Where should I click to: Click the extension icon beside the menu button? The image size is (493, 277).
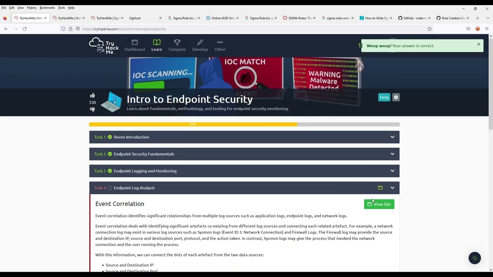478,29
